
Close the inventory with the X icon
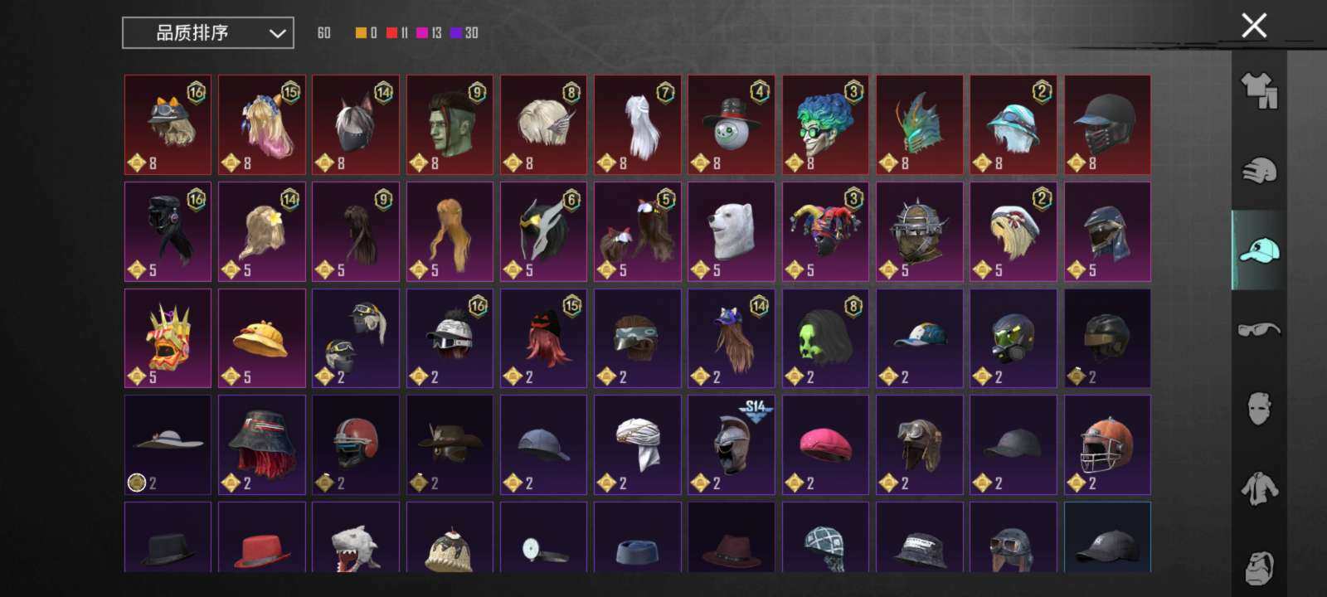pyautogui.click(x=1254, y=26)
